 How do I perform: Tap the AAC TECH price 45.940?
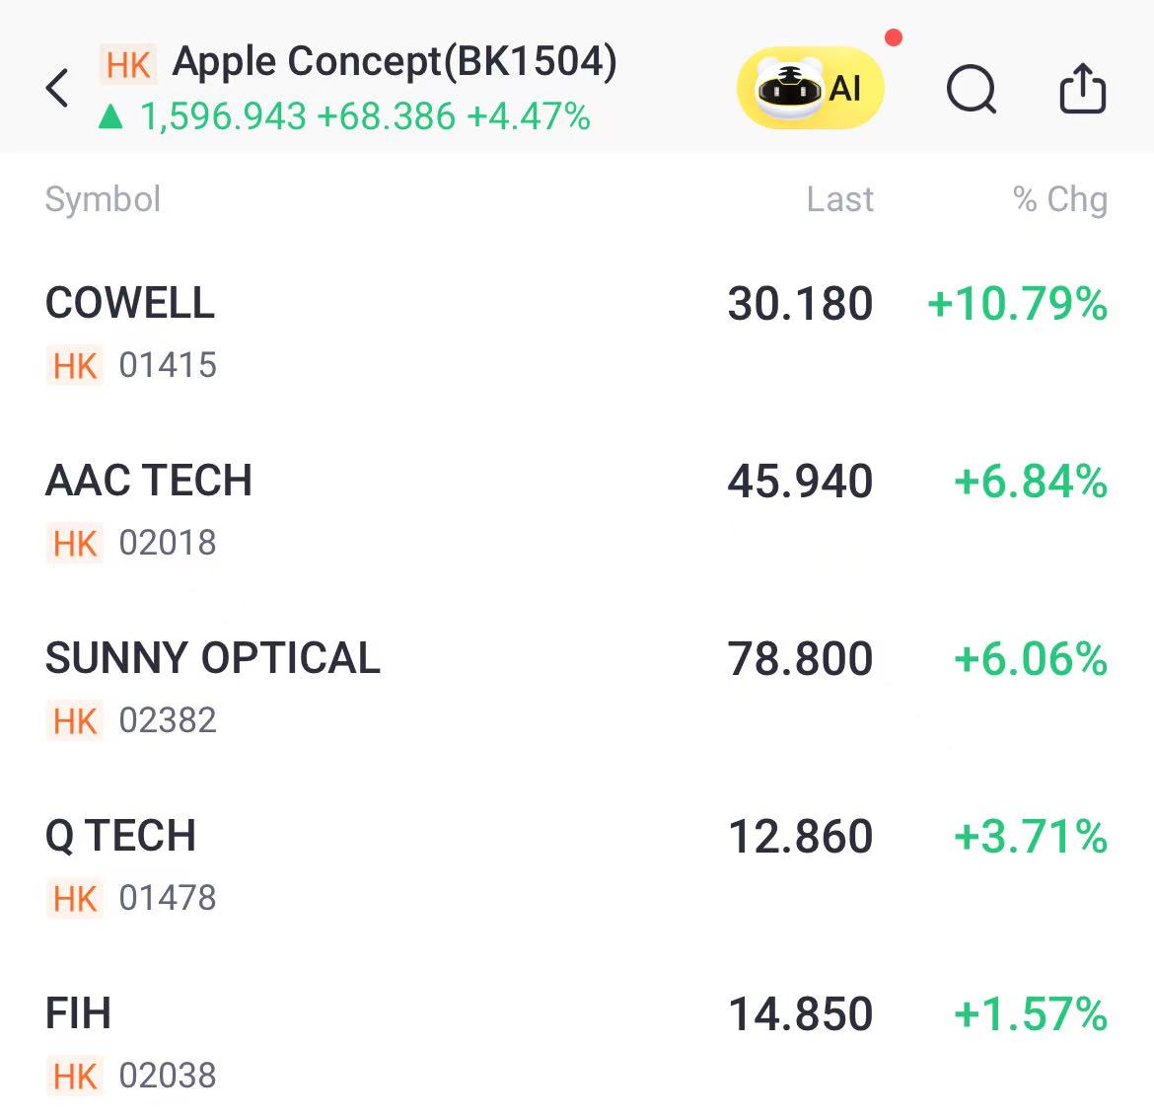tap(800, 481)
